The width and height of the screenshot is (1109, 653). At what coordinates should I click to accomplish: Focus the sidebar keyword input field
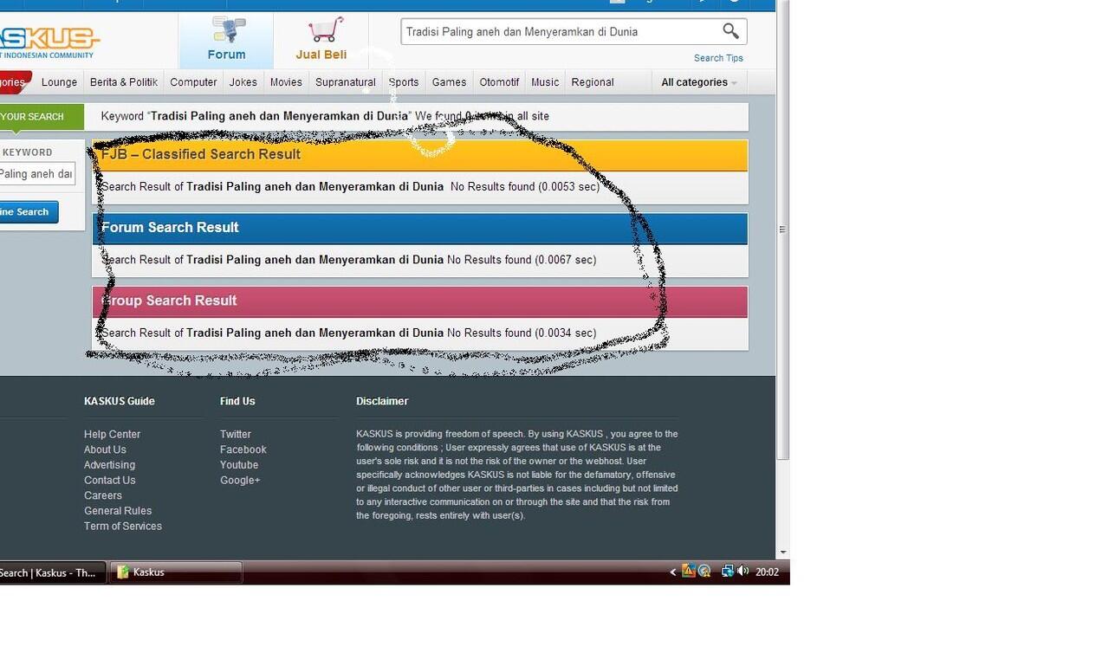pyautogui.click(x=37, y=174)
